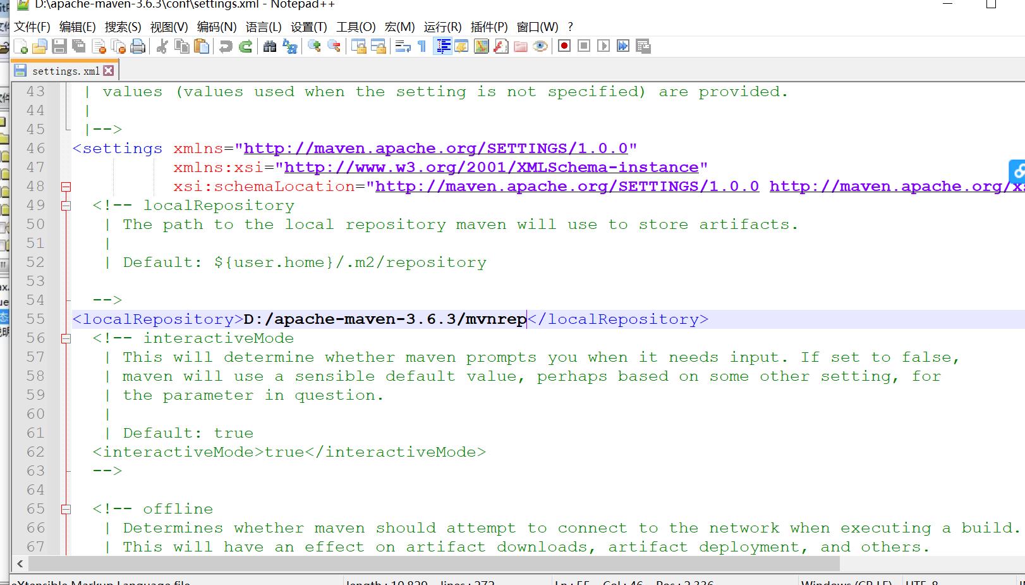Toggle the Show indent guide button
The width and height of the screenshot is (1025, 585).
click(442, 46)
